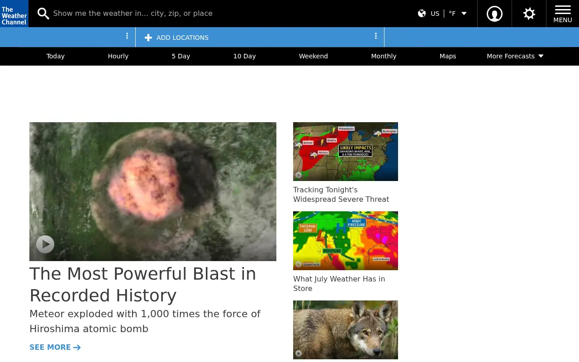
Task: Switch to the Today forecast tab
Action: point(55,56)
